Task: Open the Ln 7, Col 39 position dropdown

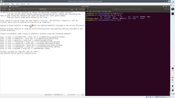Action: coord(73,95)
